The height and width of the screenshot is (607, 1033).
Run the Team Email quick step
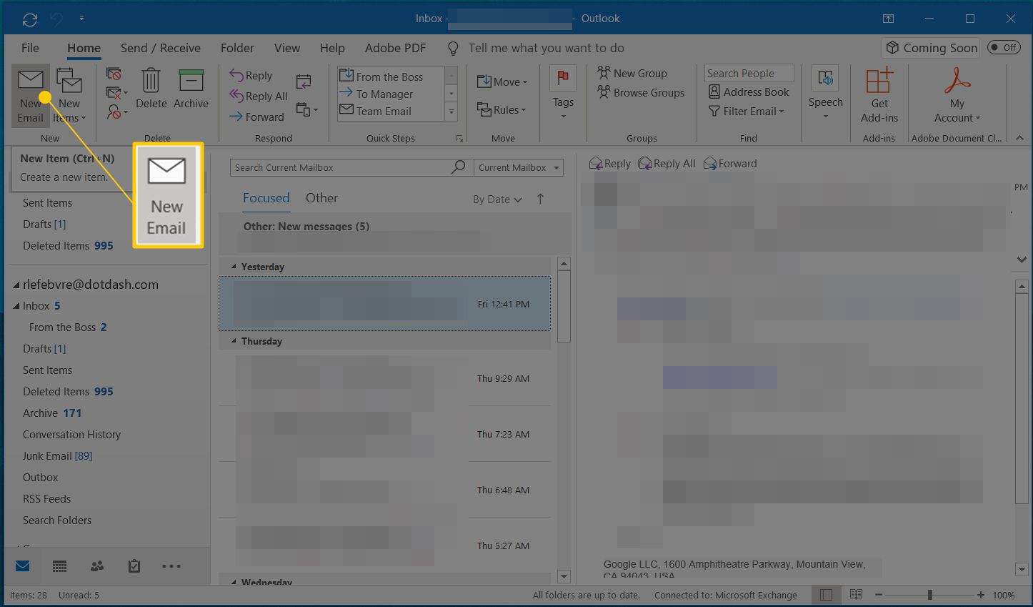pos(390,111)
